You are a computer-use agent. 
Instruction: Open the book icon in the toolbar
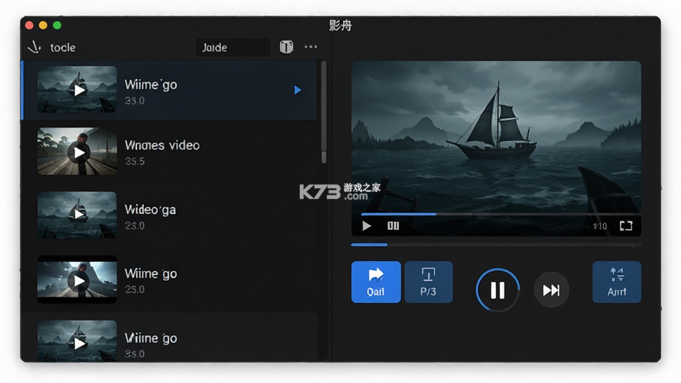[286, 47]
